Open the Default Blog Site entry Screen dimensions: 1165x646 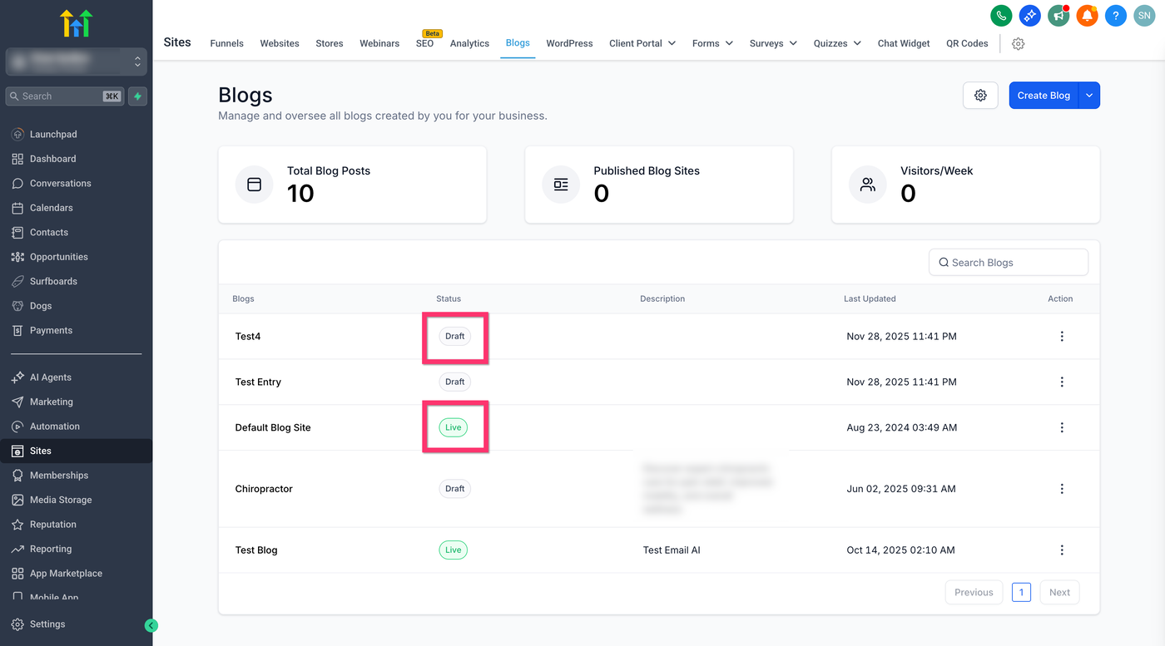(273, 427)
